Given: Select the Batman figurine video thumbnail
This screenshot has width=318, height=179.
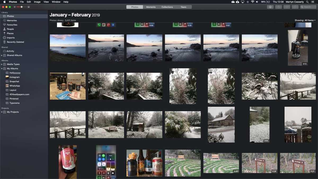Looking at the screenshot, I should [298, 48].
